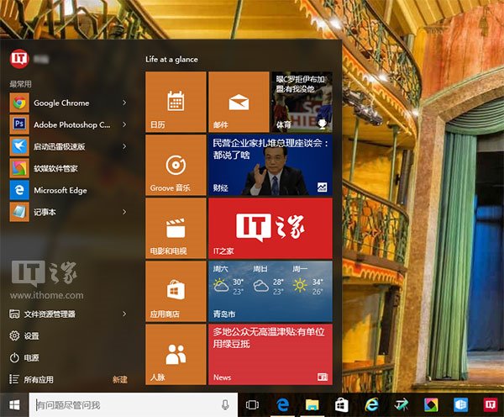
Task: Open the blue cube app on taskbar
Action: point(460,404)
